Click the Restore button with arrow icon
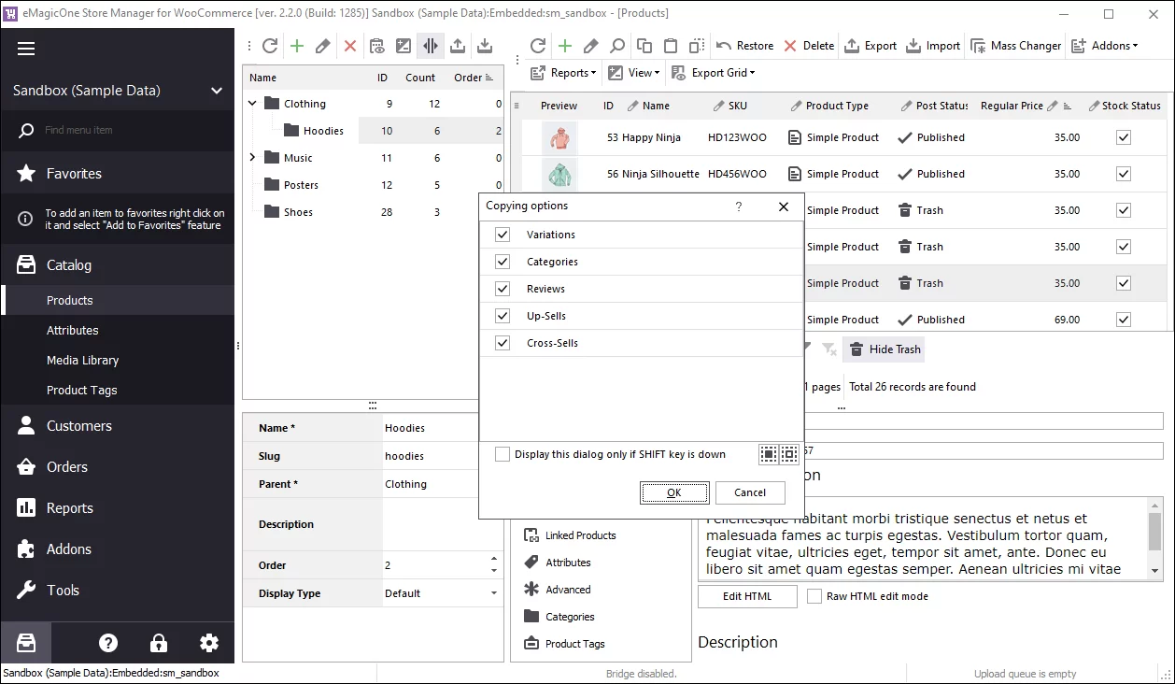1175x684 pixels. point(744,45)
